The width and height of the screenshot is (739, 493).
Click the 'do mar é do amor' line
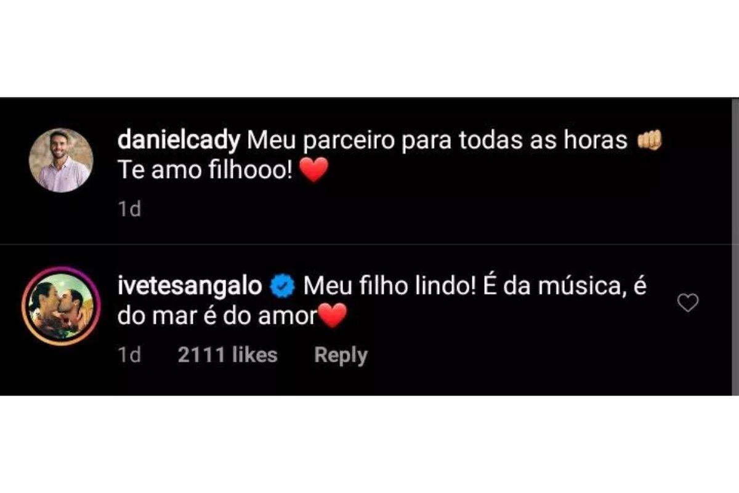coord(216,318)
